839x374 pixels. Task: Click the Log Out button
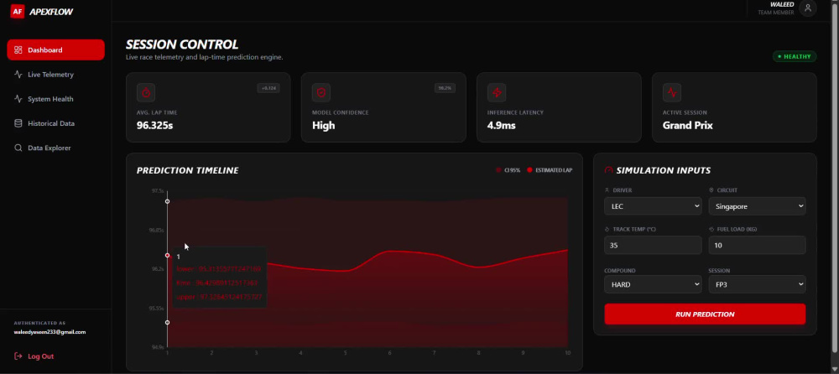tap(34, 356)
